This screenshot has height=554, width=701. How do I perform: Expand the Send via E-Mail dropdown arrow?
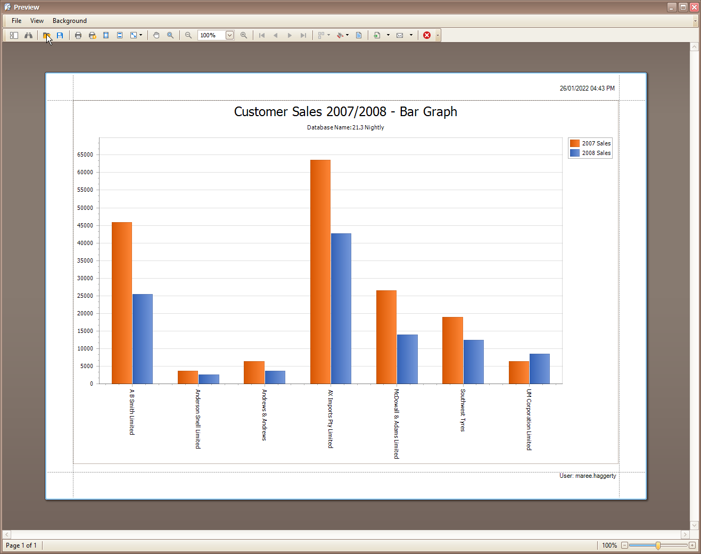click(411, 35)
